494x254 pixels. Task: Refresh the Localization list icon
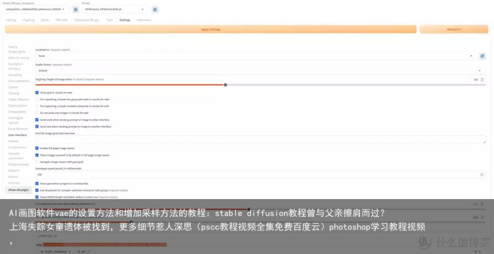pyautogui.click(x=482, y=56)
